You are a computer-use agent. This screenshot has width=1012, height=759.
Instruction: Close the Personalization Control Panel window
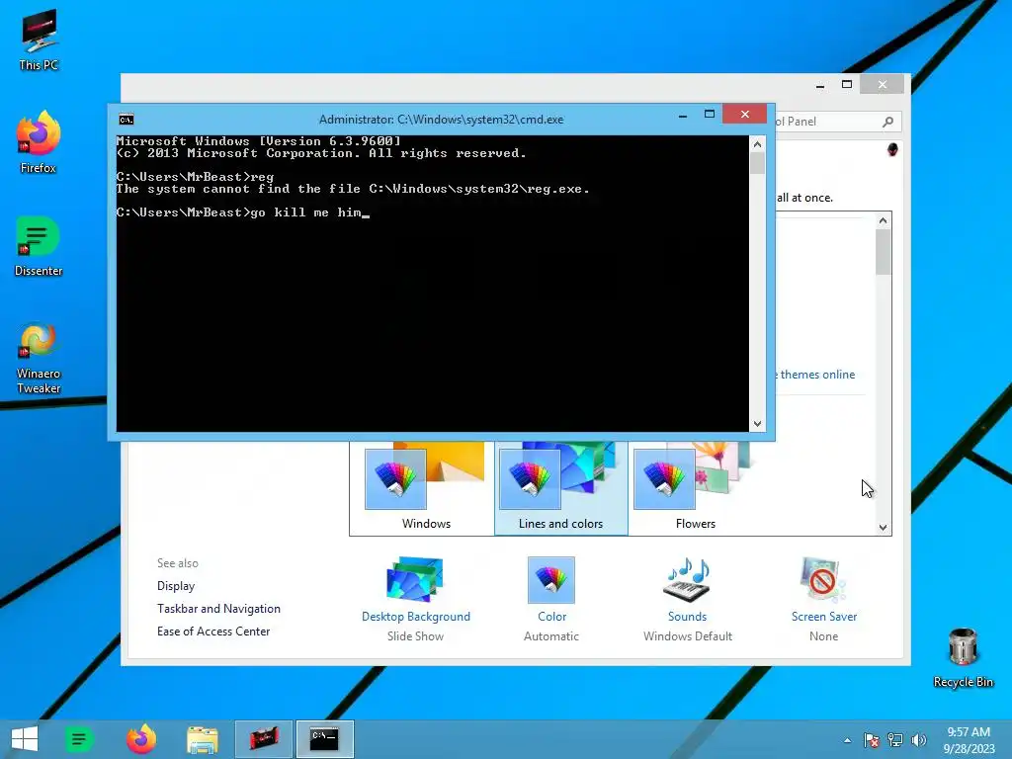point(883,84)
